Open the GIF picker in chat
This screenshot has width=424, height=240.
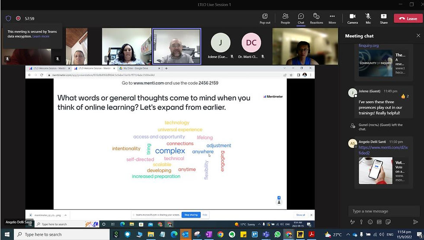click(x=379, y=222)
